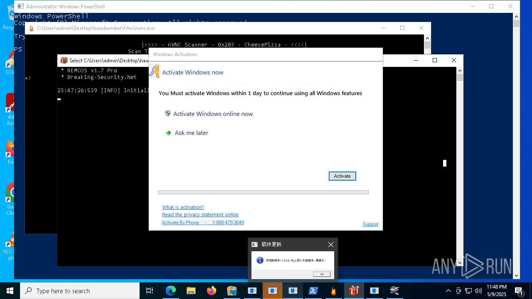The height and width of the screenshot is (299, 532).
Task: Open PowerShell from the taskbar
Action: pos(313,291)
